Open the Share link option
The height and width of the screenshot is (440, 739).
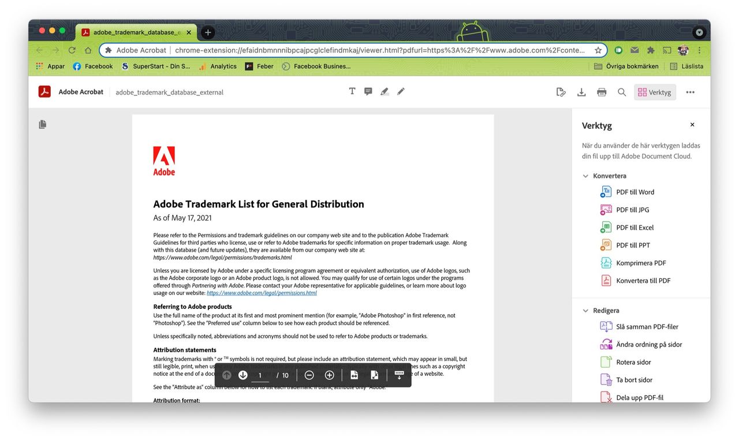coord(561,91)
